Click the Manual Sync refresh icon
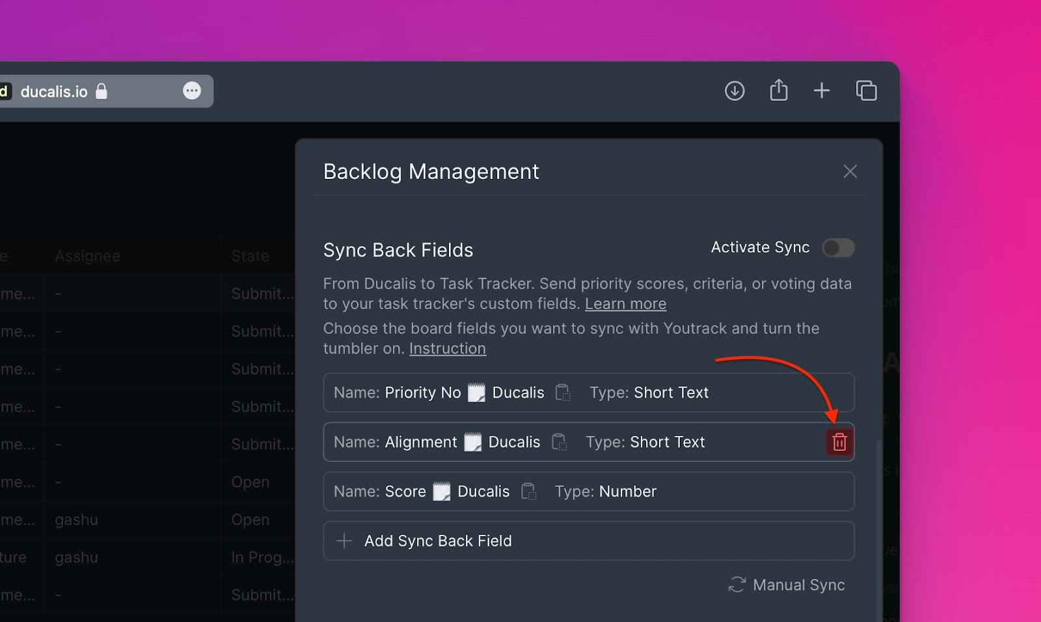The width and height of the screenshot is (1041, 622). [x=737, y=585]
